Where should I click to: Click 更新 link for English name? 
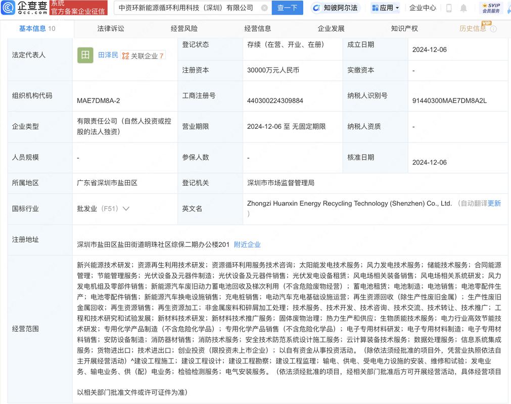(494, 203)
